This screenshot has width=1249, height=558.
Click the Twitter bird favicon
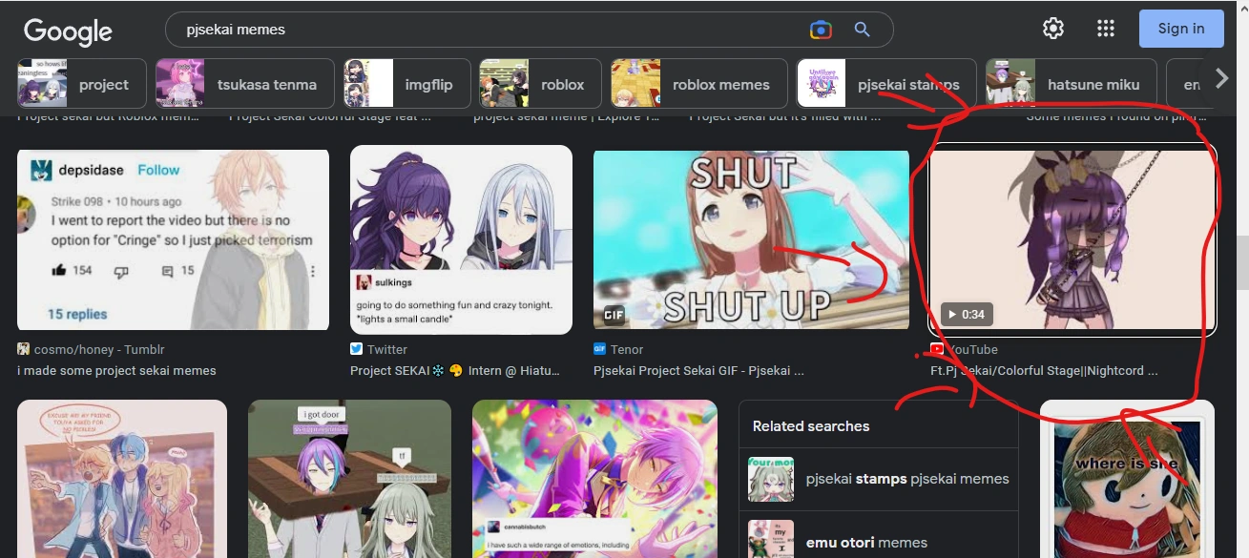tap(357, 349)
